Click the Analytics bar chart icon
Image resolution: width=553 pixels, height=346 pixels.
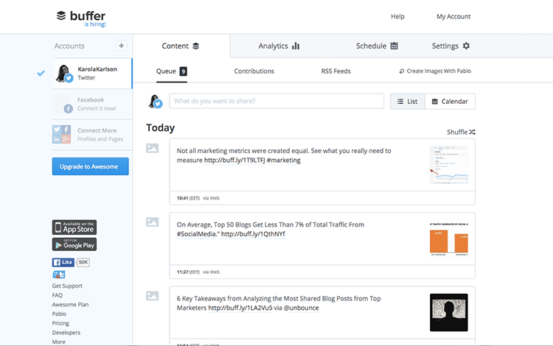pos(296,46)
